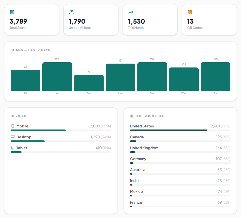Viewport: 241px width, 218px height.
Task: Click the Top Countries heading text
Action: click(x=150, y=116)
